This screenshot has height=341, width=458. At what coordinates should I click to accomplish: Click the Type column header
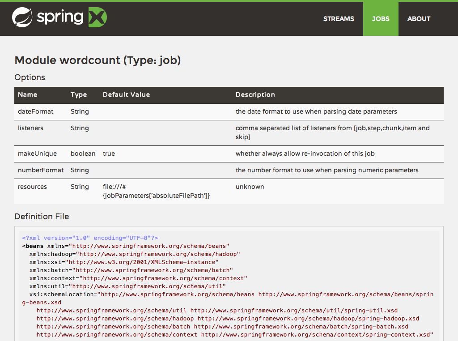(x=79, y=95)
